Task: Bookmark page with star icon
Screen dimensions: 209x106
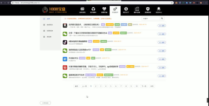Action: (172, 3)
